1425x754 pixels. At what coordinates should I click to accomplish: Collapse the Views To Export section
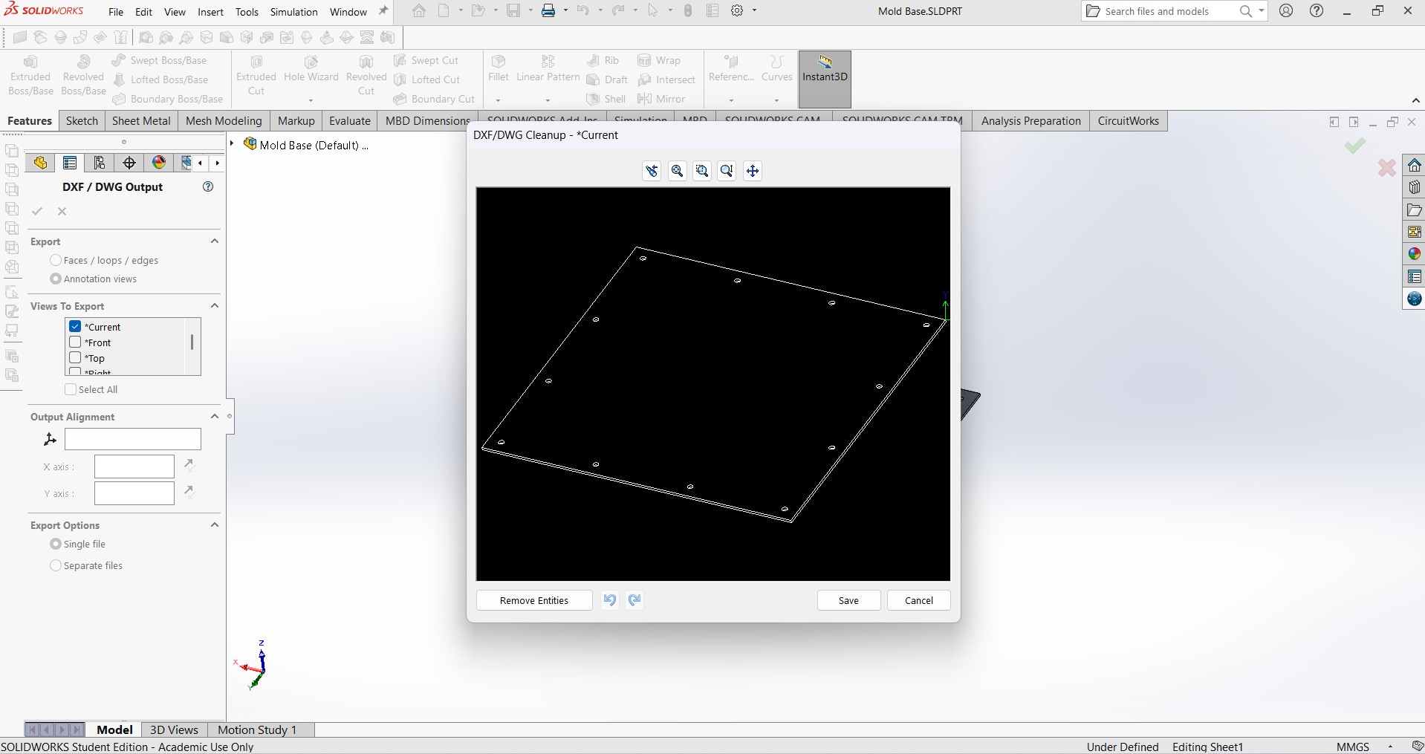[x=215, y=305]
